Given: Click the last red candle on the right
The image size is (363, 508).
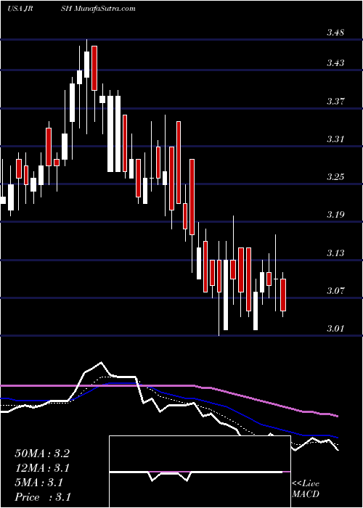Looking at the screenshot, I should (x=283, y=295).
